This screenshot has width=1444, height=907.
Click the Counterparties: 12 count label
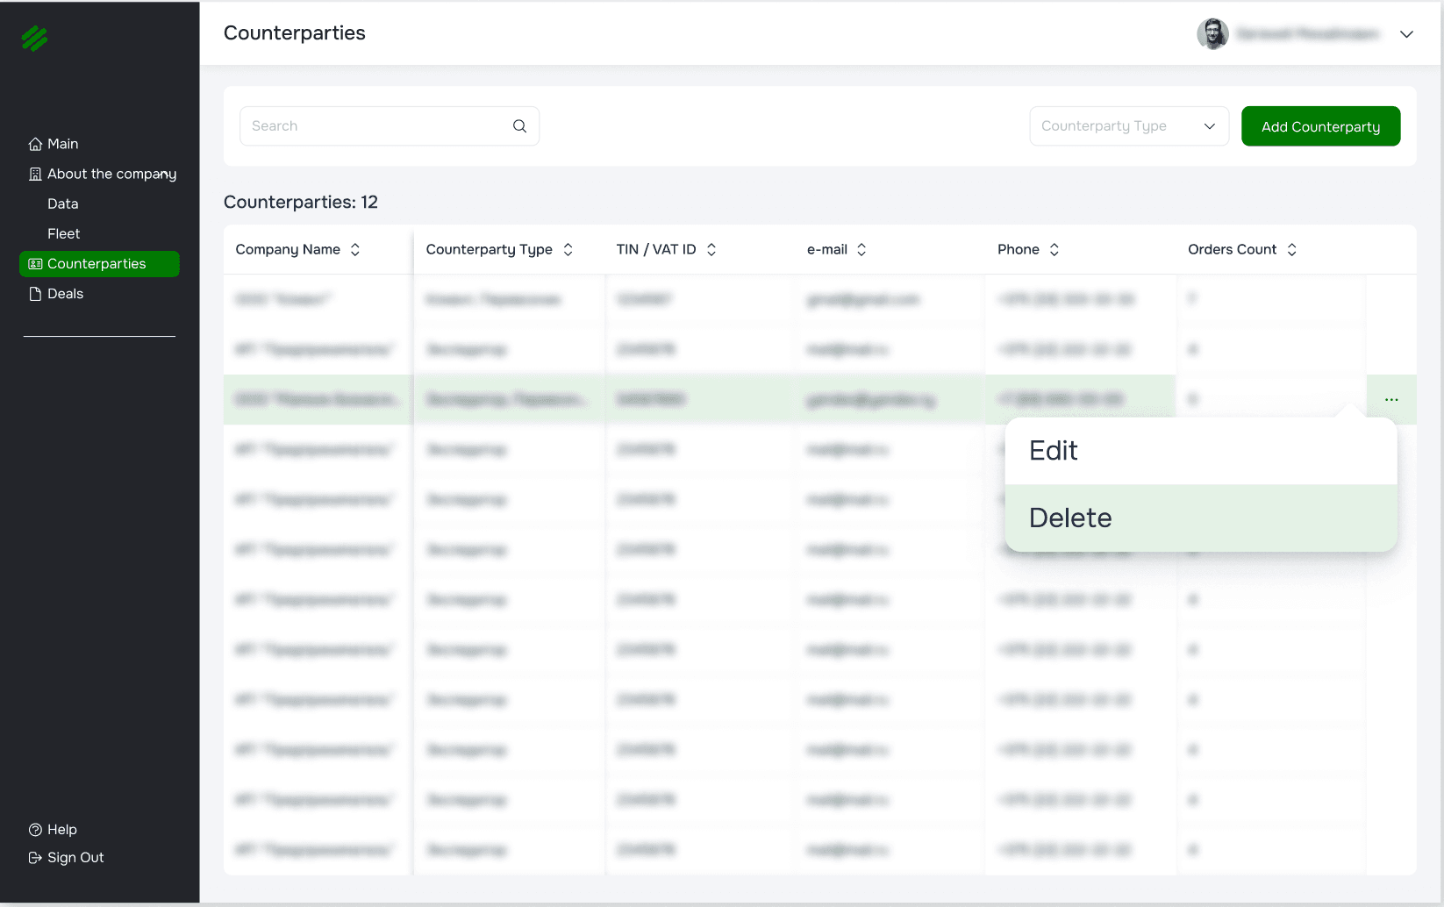pyautogui.click(x=301, y=203)
